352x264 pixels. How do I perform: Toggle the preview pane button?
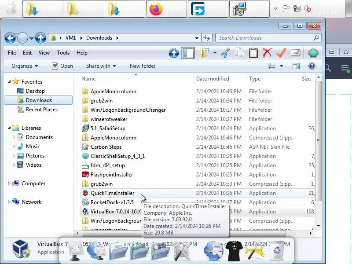(x=296, y=66)
